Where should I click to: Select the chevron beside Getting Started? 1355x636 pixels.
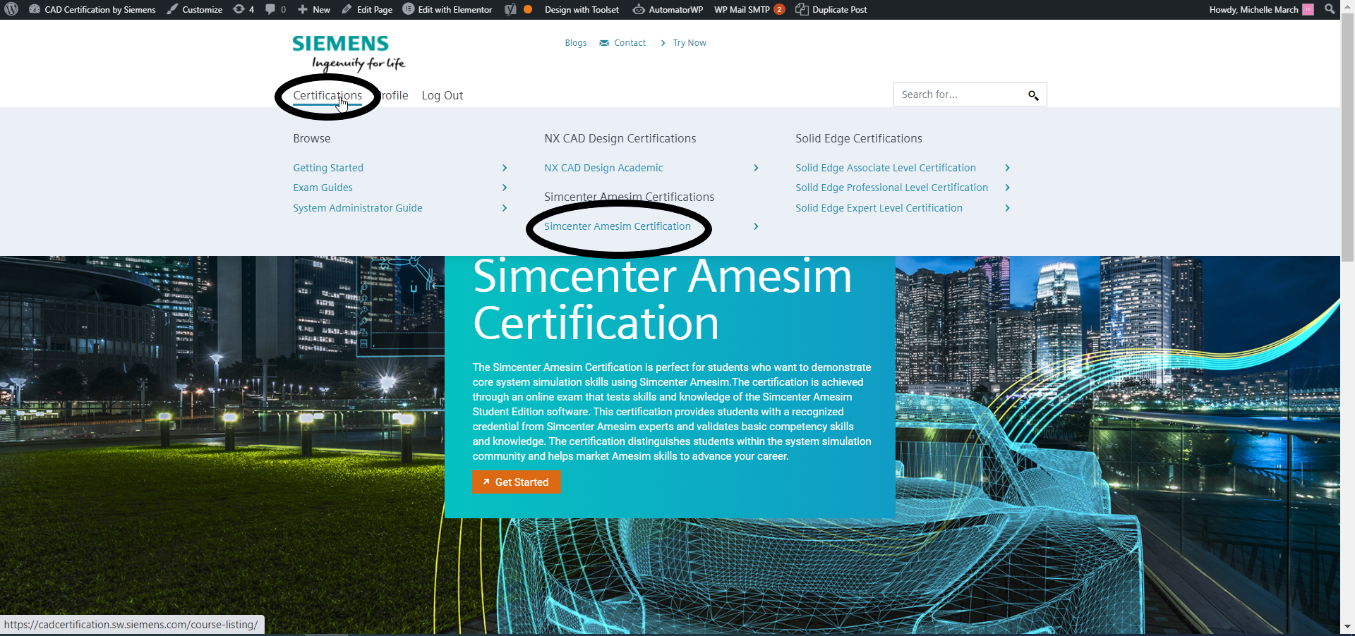click(x=505, y=168)
